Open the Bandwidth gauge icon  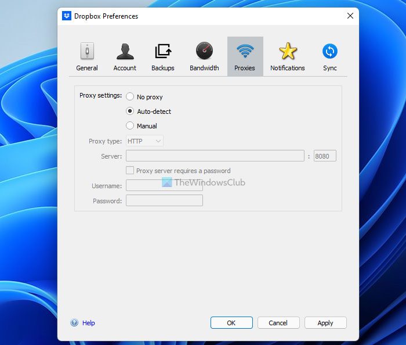pos(204,52)
